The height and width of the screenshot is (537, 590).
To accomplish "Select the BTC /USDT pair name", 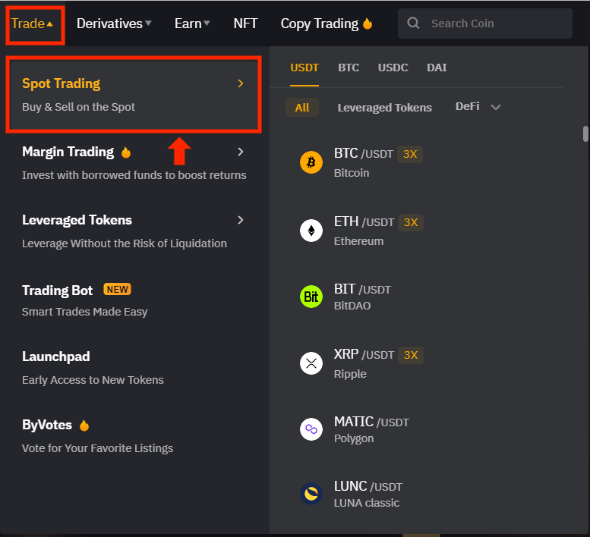I will tap(363, 153).
